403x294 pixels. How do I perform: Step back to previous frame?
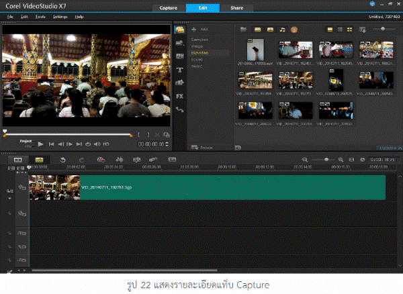tap(60, 144)
